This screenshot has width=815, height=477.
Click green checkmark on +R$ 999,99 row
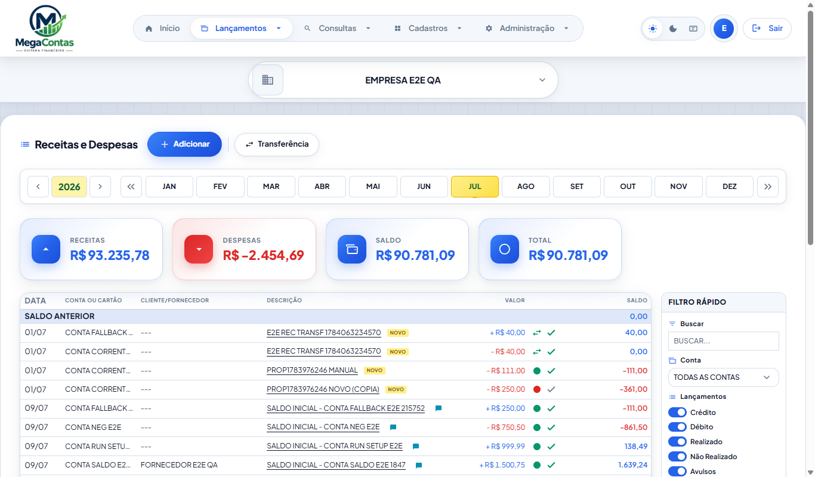tap(551, 447)
